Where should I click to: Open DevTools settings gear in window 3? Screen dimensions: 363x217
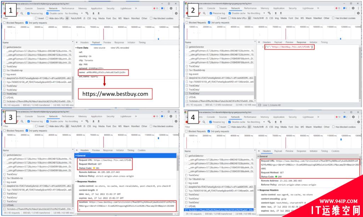click(171, 116)
